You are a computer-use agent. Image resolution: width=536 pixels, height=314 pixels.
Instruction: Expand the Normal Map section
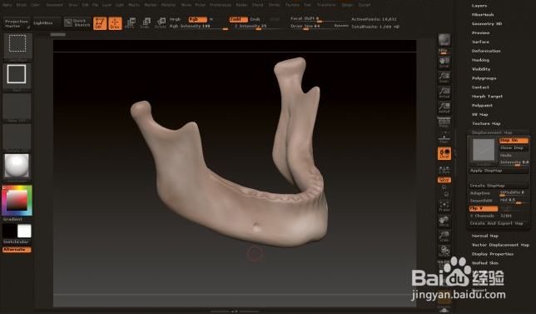[484, 236]
